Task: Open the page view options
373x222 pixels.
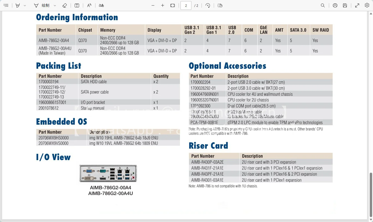Action: pyautogui.click(x=220, y=5)
